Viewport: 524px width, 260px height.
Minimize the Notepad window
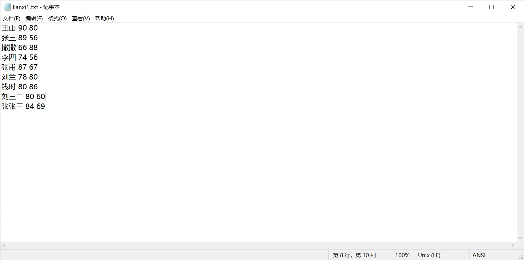(x=471, y=7)
